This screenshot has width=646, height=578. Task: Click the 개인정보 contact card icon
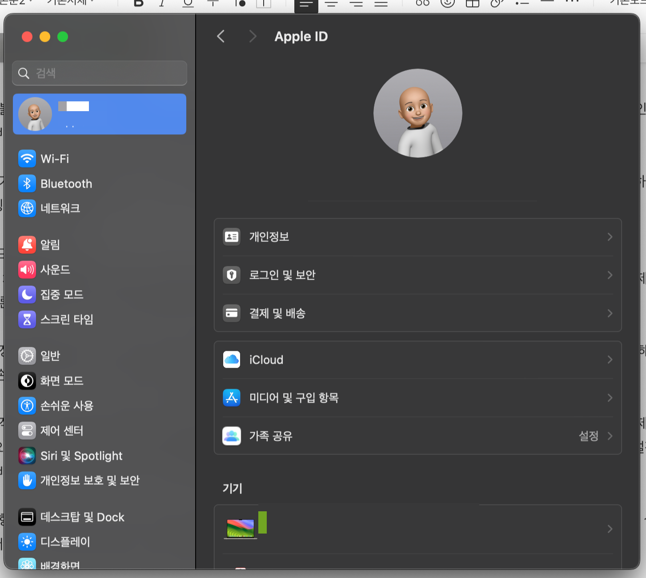(232, 237)
